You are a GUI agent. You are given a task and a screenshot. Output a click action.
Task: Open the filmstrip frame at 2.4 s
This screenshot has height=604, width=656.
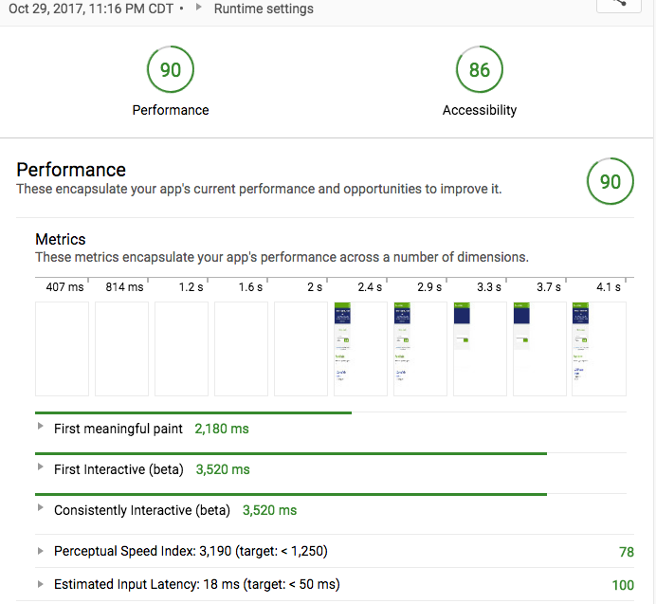pos(360,348)
